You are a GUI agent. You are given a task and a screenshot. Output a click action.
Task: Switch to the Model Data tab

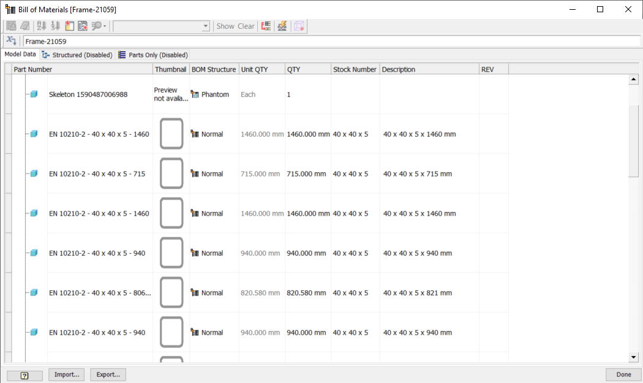coord(20,54)
